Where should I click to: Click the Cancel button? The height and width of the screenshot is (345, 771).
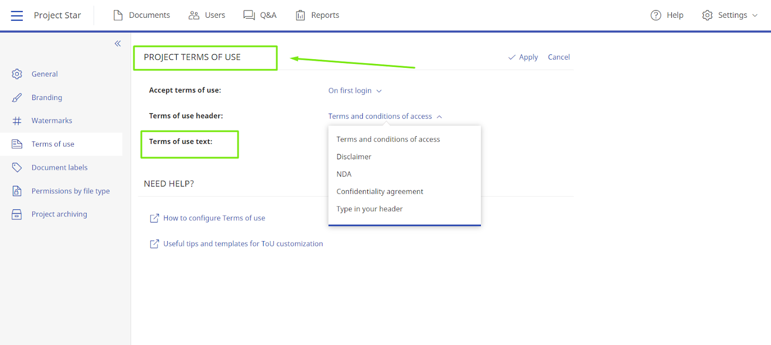pyautogui.click(x=558, y=57)
